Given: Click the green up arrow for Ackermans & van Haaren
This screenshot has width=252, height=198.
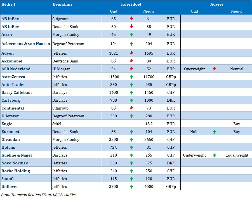Looking at the screenshot, I should [131, 44].
